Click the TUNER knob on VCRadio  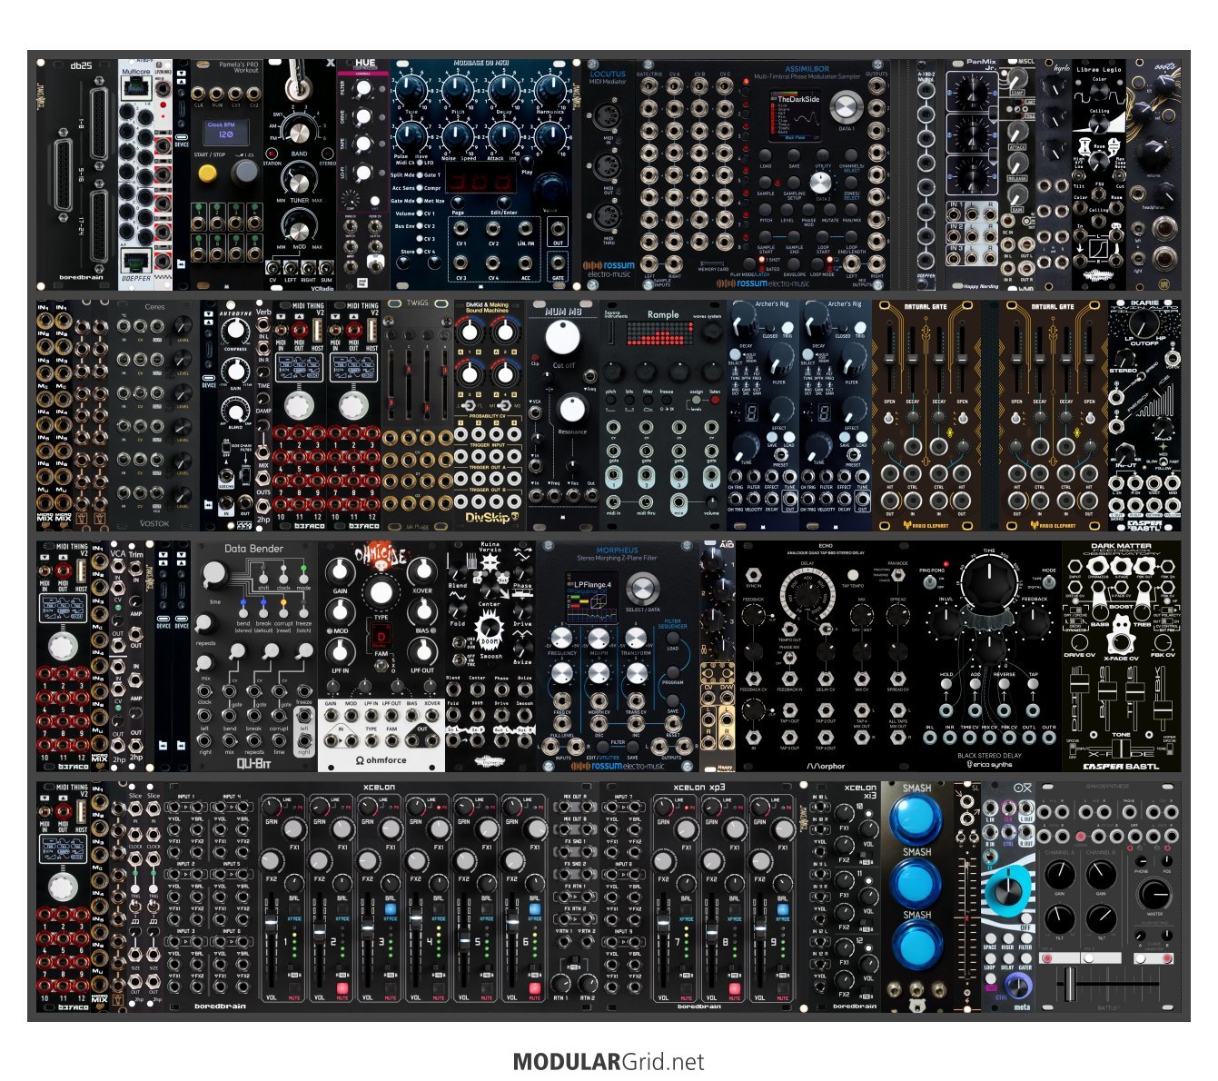point(299,183)
